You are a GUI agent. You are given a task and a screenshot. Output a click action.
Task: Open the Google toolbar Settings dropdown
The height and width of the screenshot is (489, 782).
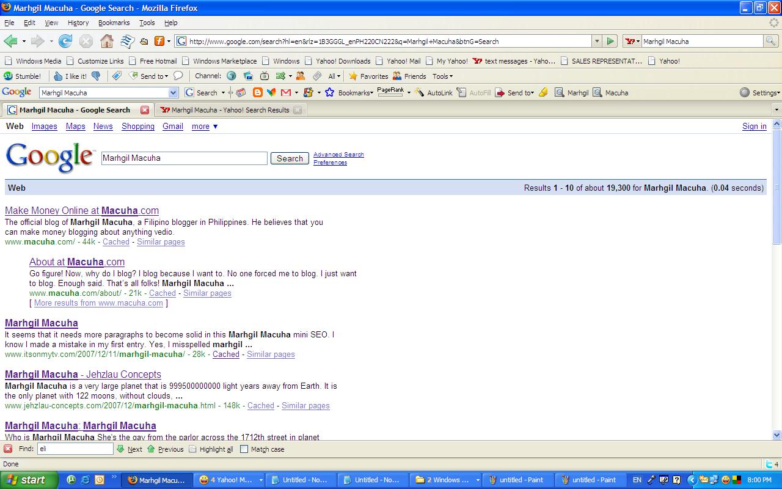click(x=760, y=92)
